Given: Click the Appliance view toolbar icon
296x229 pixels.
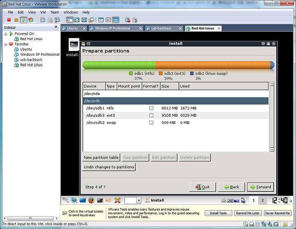Looking at the screenshot, I should pos(108,20).
